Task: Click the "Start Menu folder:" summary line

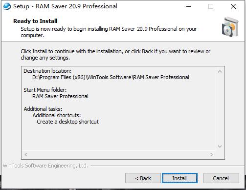Action: coord(45,90)
